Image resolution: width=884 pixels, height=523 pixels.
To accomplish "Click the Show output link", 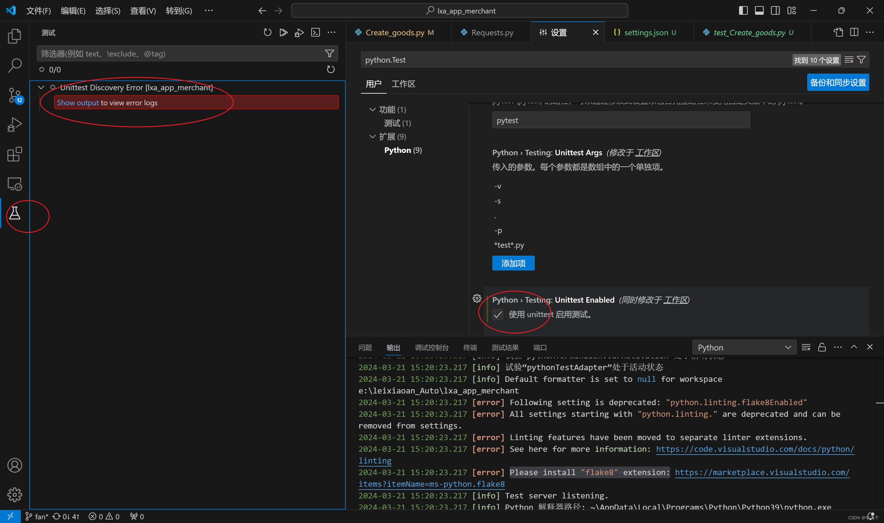I will [x=78, y=103].
